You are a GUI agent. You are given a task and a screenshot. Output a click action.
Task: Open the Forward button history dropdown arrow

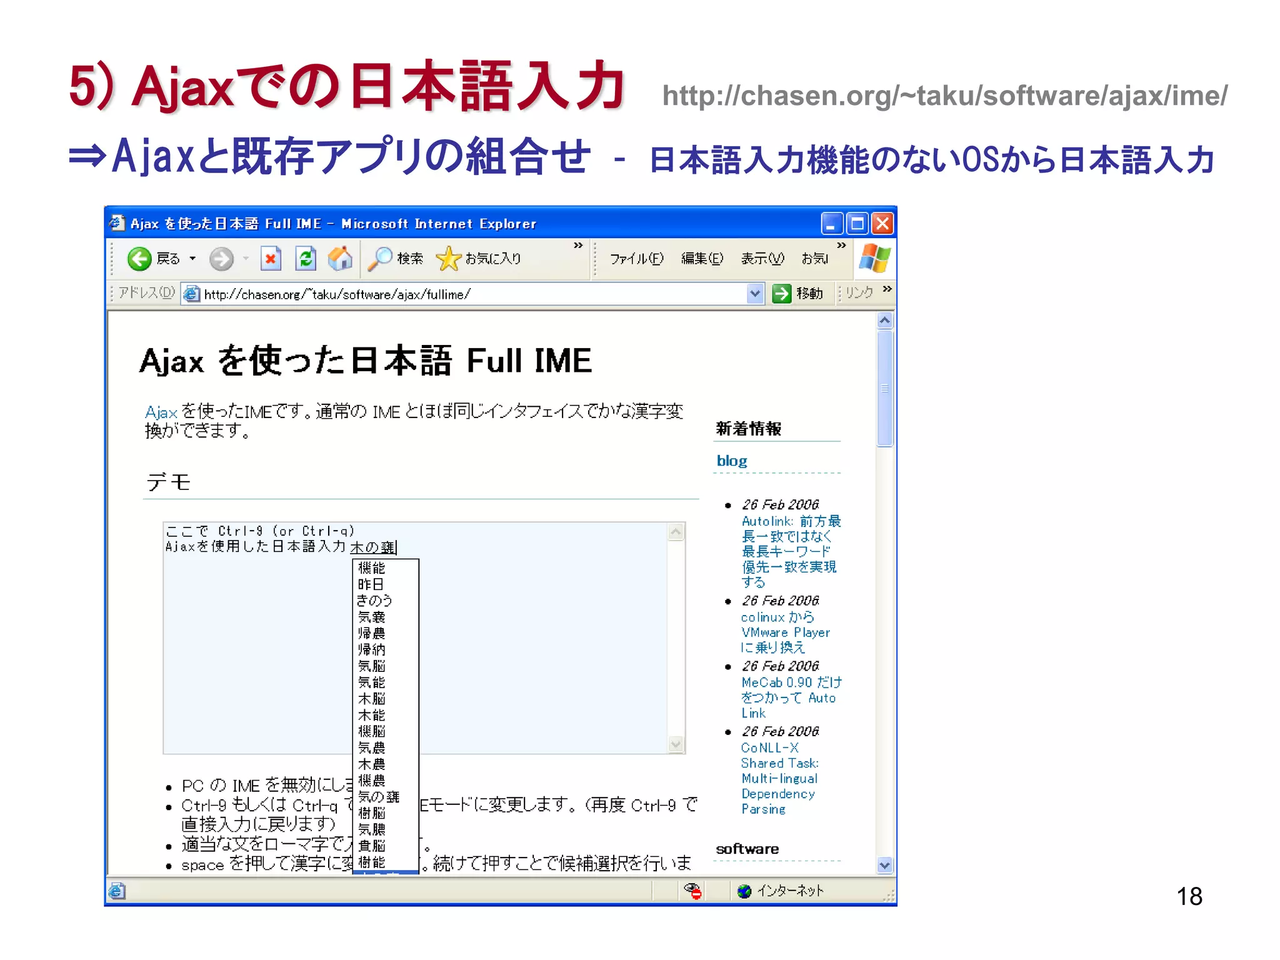(246, 259)
